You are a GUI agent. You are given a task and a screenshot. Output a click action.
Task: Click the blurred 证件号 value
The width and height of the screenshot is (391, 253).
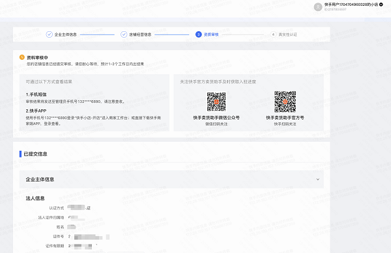click(89, 237)
